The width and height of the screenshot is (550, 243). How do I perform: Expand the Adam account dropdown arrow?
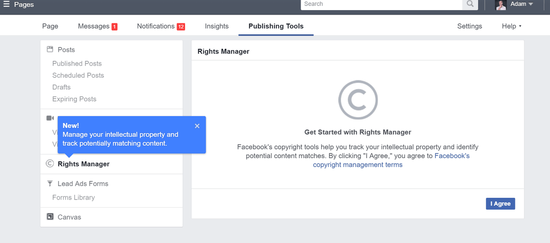(531, 4)
